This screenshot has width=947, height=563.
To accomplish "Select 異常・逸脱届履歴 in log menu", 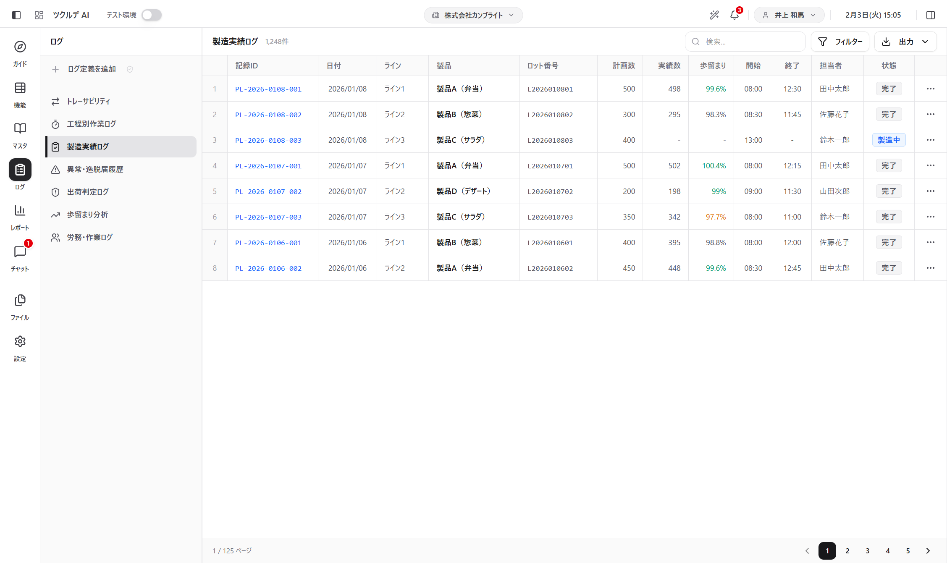I will click(95, 169).
